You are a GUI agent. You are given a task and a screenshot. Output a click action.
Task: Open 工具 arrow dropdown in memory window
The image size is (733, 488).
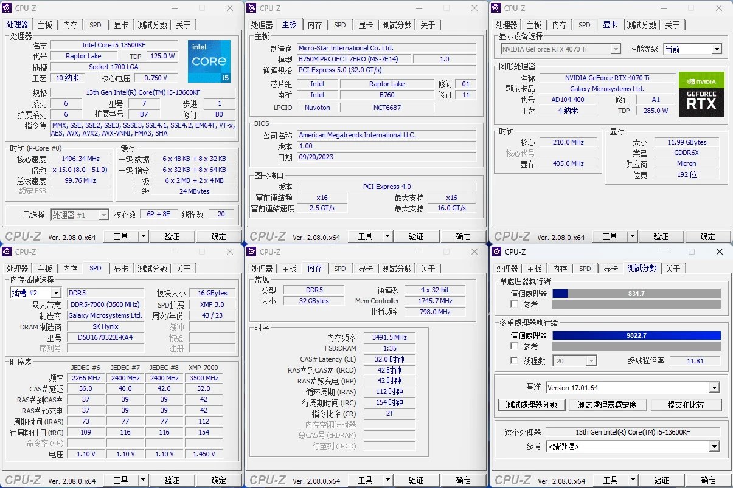(387, 480)
